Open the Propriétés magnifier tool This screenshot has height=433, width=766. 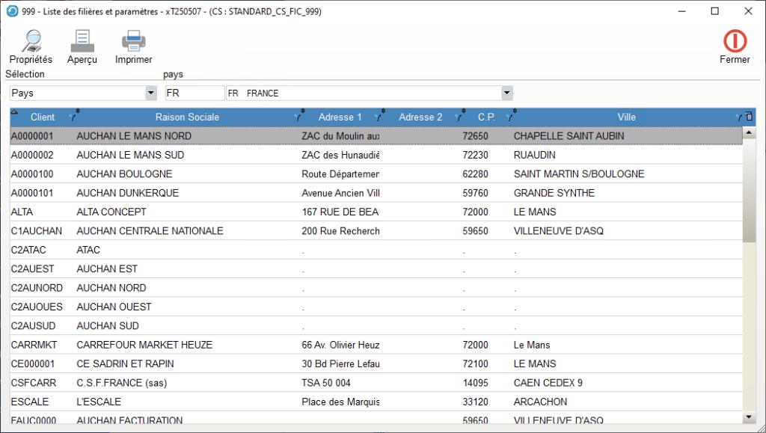pos(31,41)
